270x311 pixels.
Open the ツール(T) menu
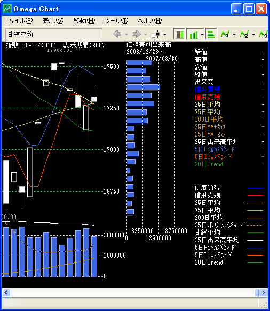(x=116, y=21)
